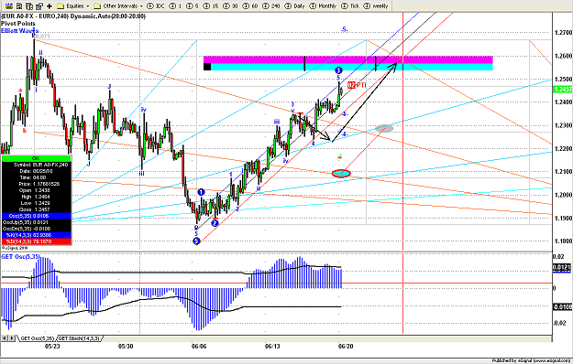This screenshot has height=364, width=573.
Task: Click the 1.2700 price scale label
Action: (x=563, y=33)
